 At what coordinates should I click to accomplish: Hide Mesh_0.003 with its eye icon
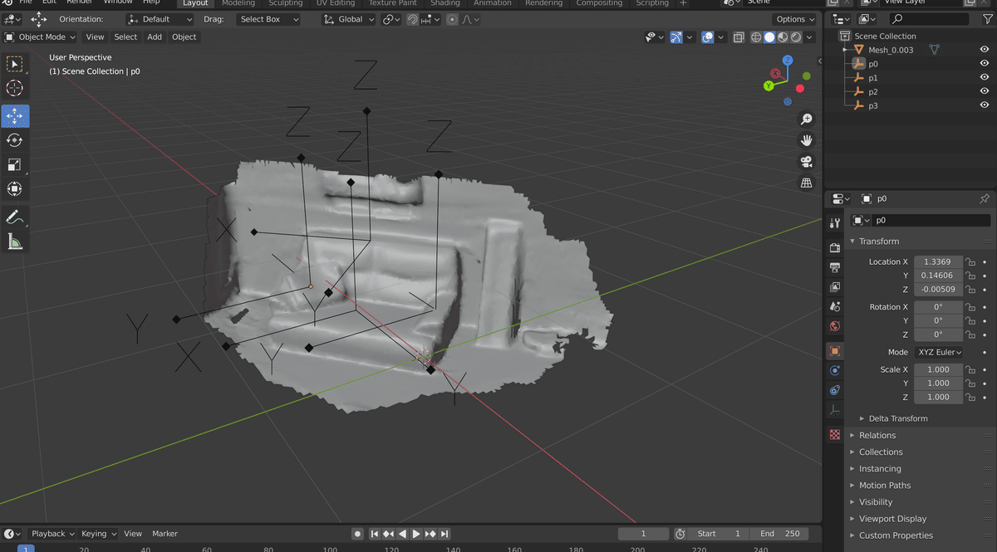[985, 50]
